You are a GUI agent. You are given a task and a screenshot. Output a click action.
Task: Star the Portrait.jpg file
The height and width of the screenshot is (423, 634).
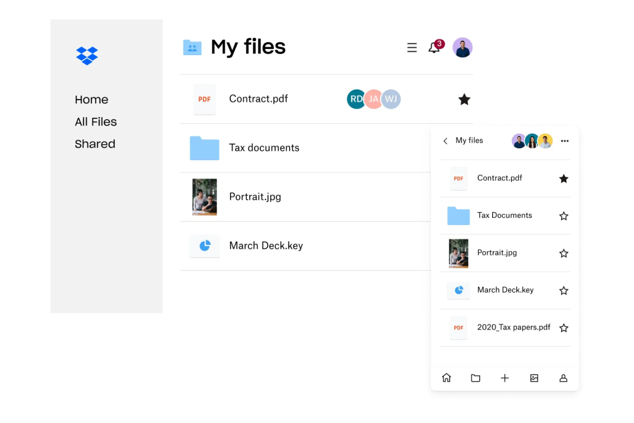(x=564, y=253)
